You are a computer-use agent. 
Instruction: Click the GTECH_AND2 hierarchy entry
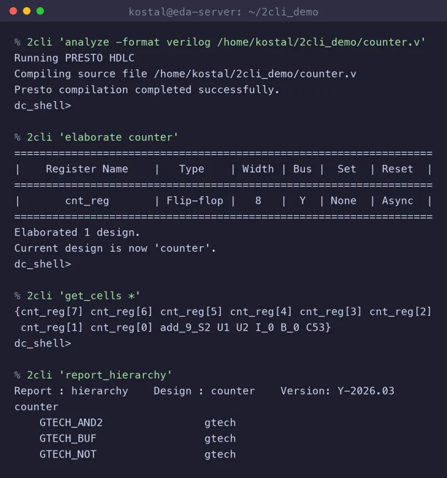[71, 423]
